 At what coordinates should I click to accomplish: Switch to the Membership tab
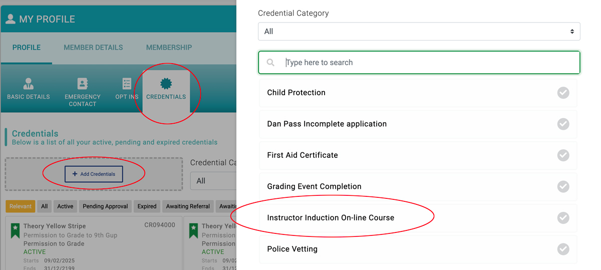(x=169, y=48)
